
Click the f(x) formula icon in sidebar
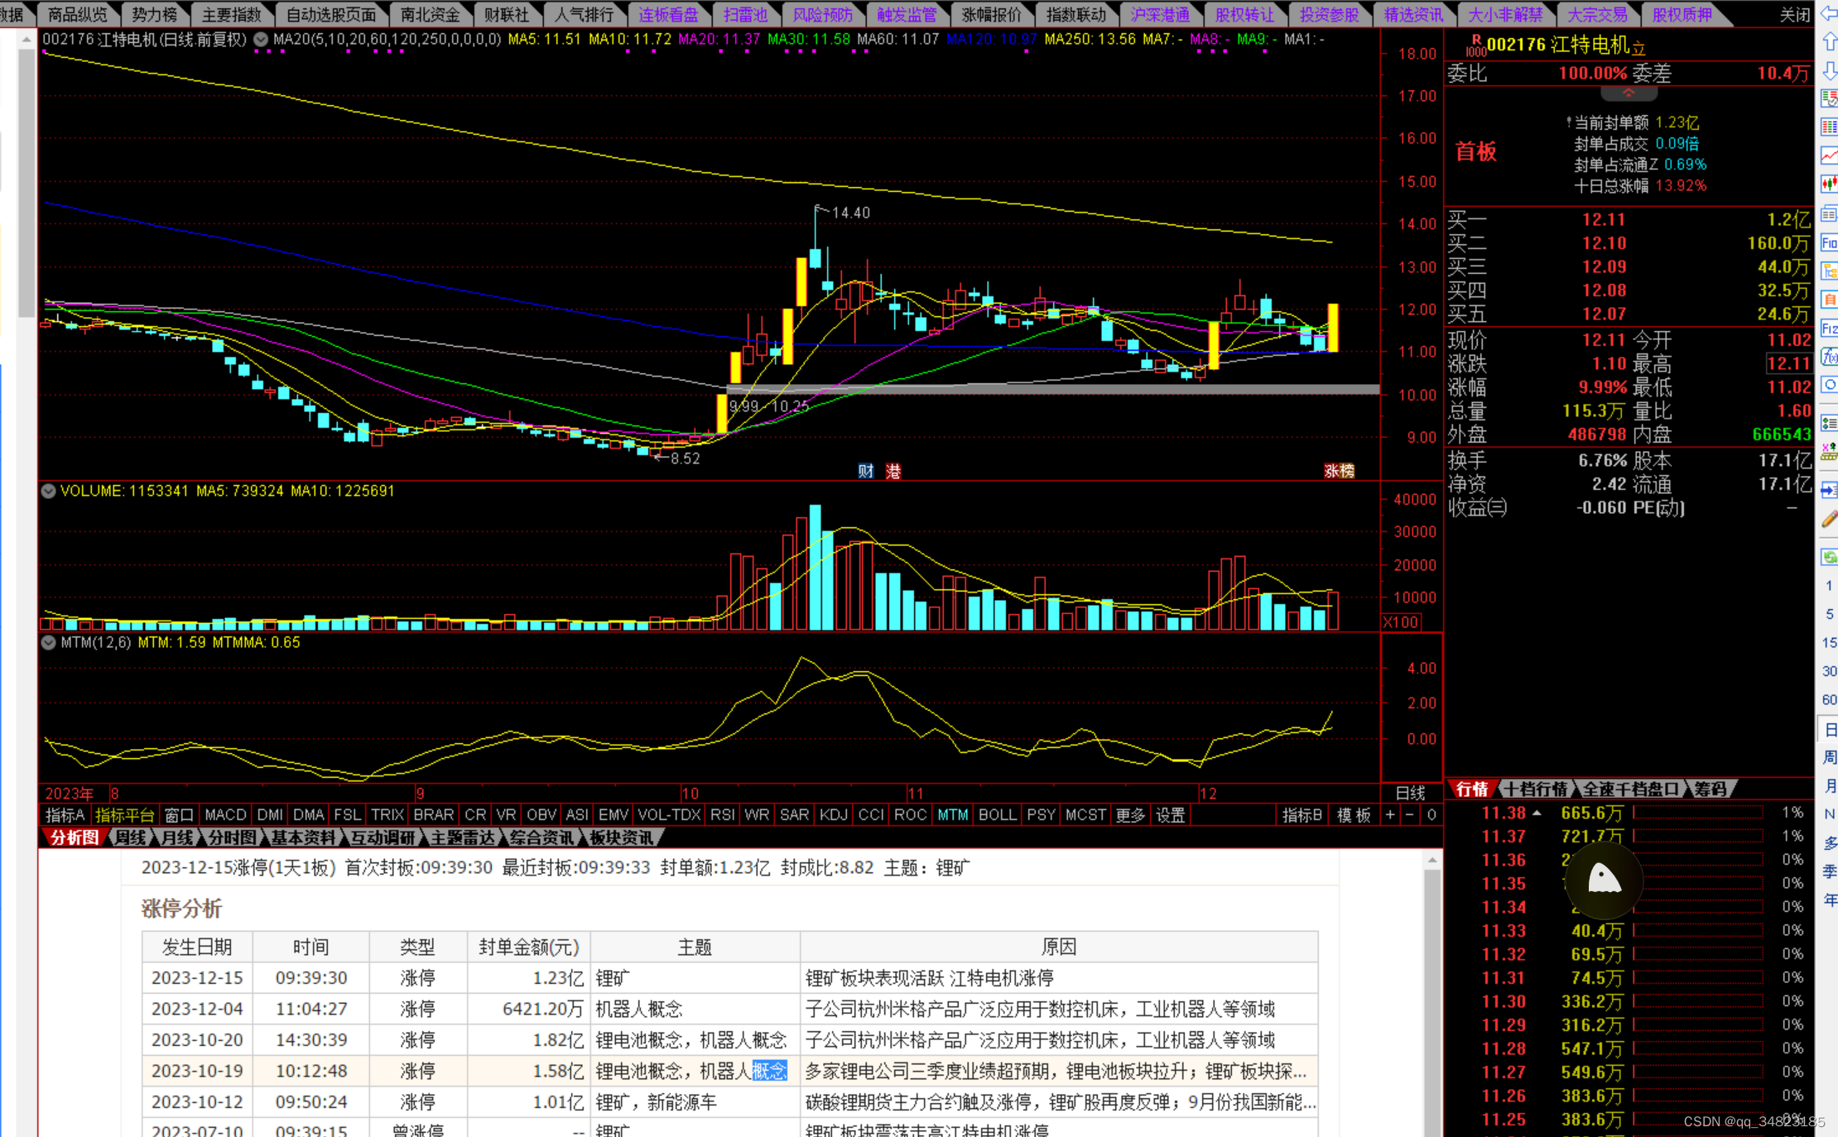[x=1829, y=357]
